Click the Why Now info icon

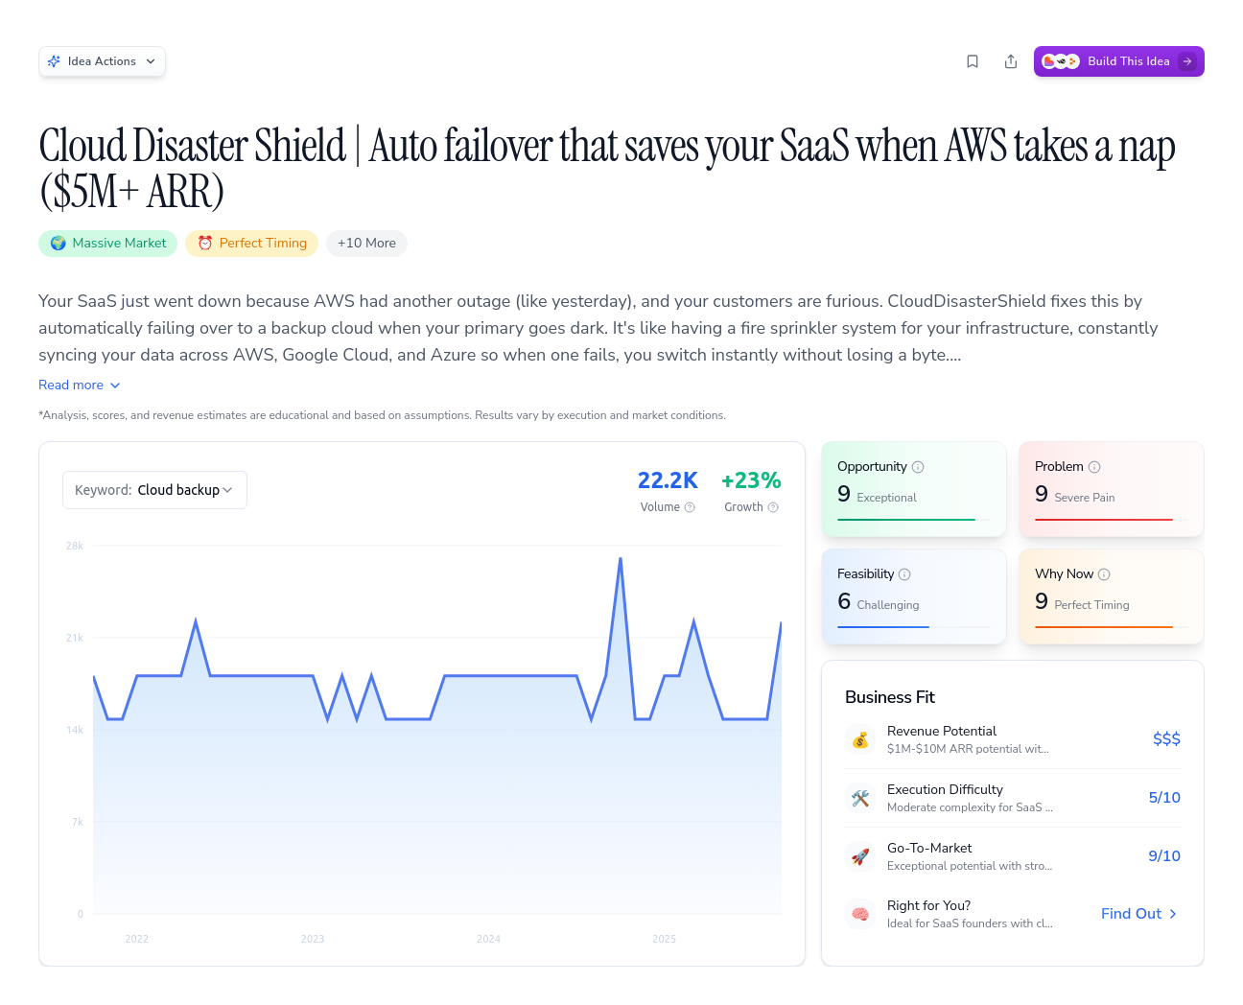click(1104, 574)
